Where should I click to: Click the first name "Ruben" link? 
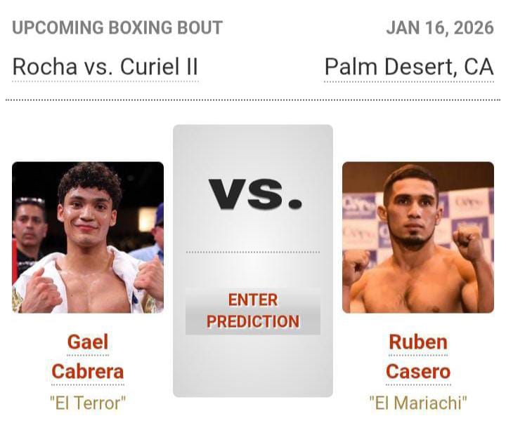click(417, 342)
